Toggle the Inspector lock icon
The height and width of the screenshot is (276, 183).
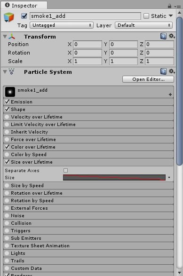(169, 6)
